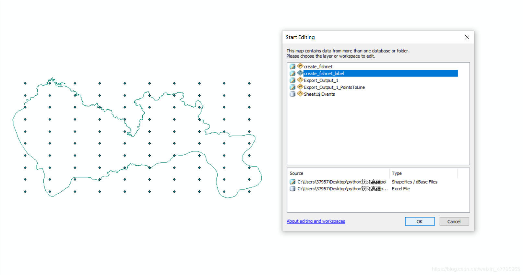Click the Excel File type cell
The width and height of the screenshot is (523, 275).
pyautogui.click(x=401, y=188)
